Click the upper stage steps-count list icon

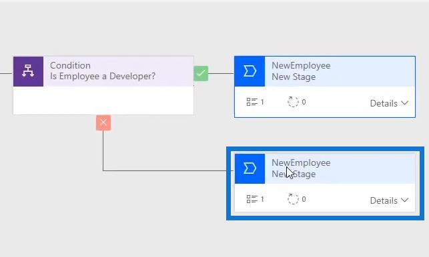[x=252, y=102]
